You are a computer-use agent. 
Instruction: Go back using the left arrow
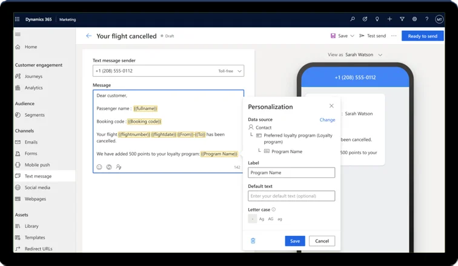point(89,36)
